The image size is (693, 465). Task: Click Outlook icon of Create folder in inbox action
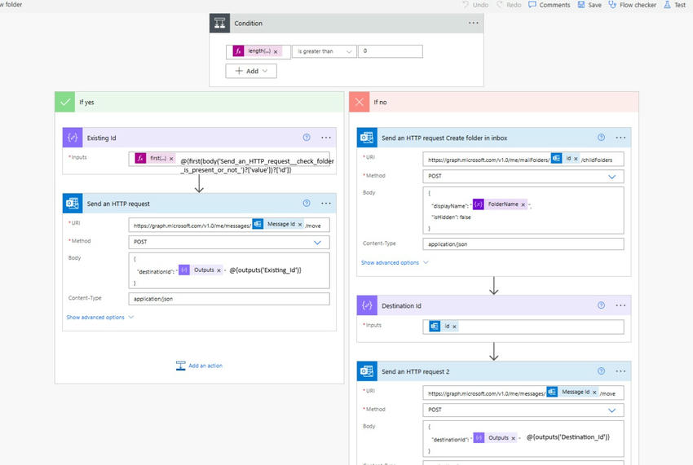point(367,138)
